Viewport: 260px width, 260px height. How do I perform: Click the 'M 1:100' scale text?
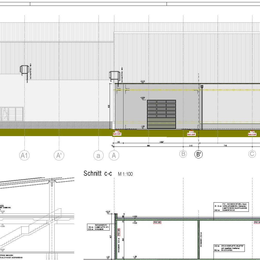(x=125, y=174)
